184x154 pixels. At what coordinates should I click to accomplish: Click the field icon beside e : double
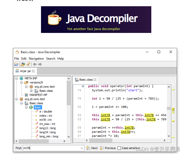(37, 111)
